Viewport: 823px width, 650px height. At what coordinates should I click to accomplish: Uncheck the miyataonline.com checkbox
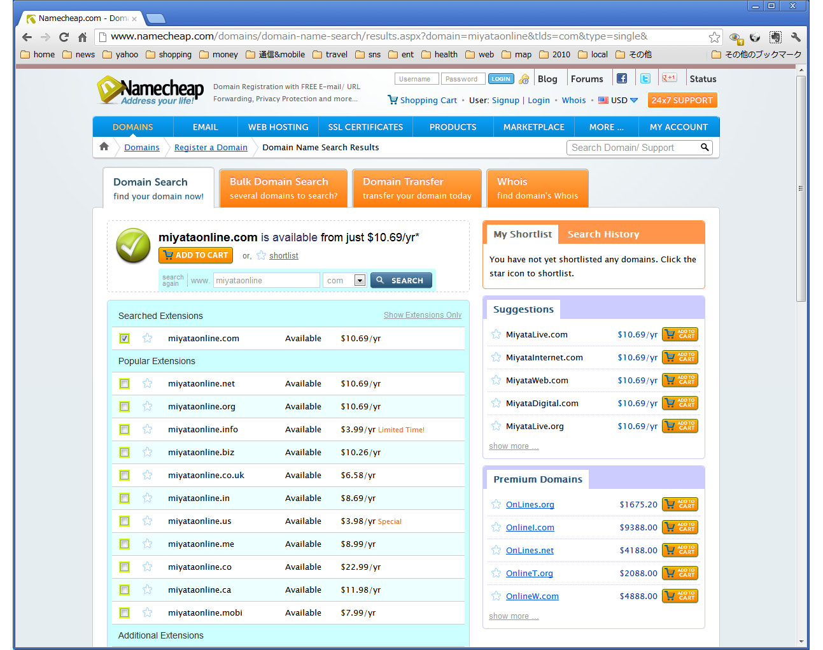tap(125, 339)
